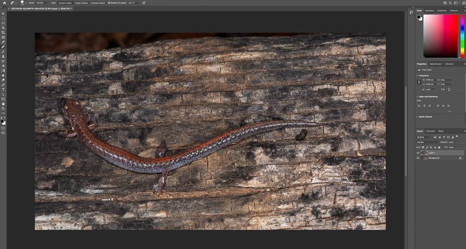The image size is (466, 249).
Task: Hide the Background layer eye icon
Action: [x=418, y=158]
